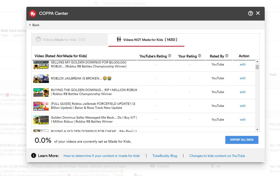
Task: Open 'How to determine if your content is made for kids'
Action: click(x=102, y=156)
